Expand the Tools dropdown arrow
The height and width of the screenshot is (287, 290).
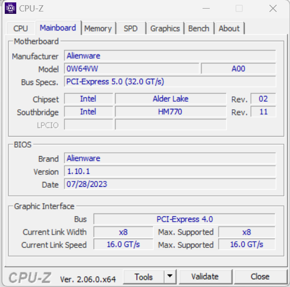tap(170, 276)
